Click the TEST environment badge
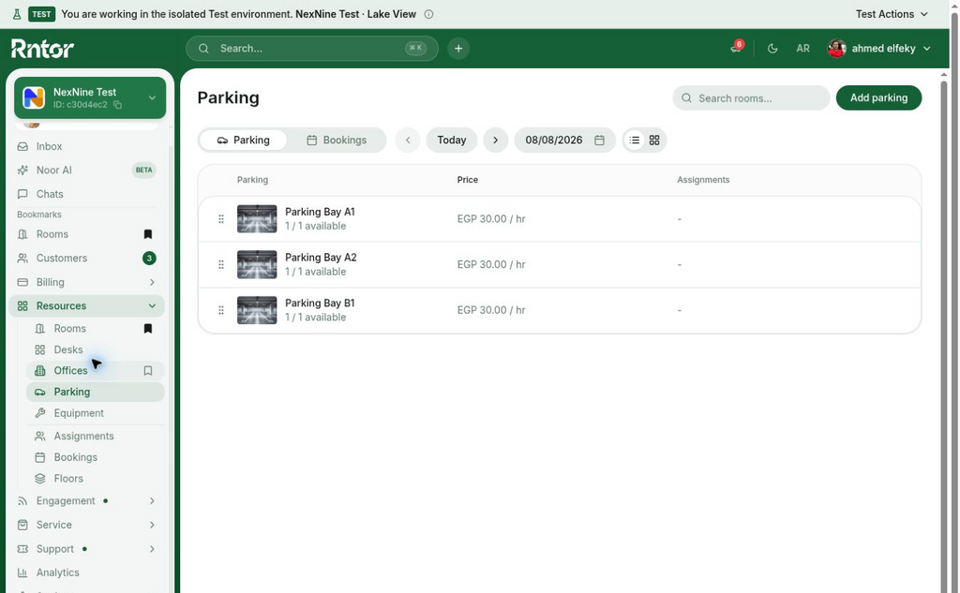This screenshot has height=593, width=960. (x=41, y=14)
